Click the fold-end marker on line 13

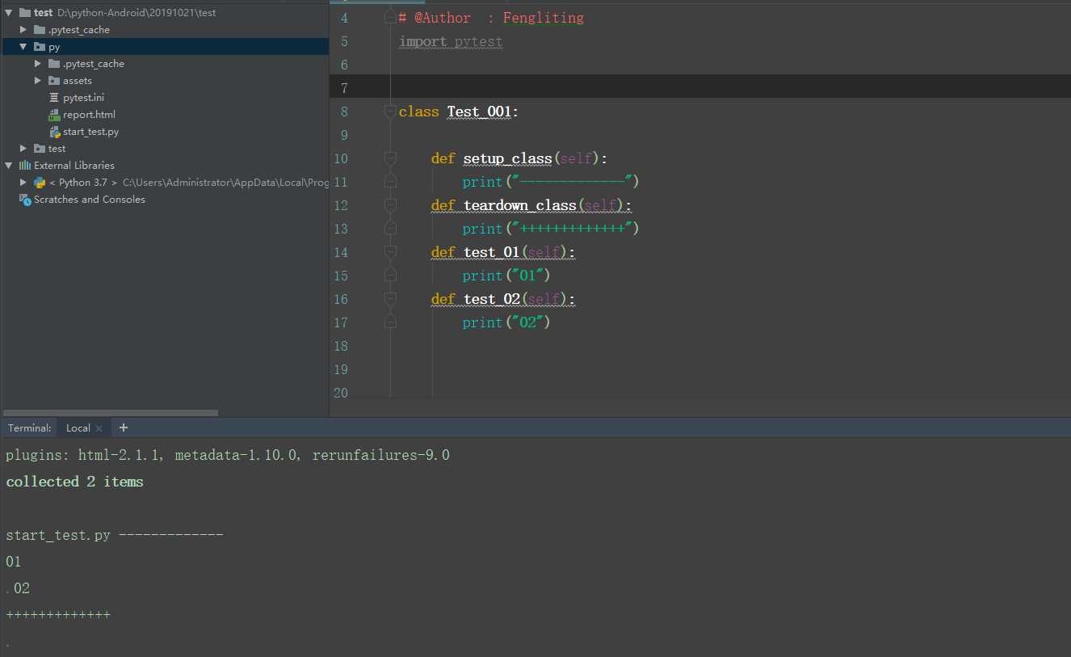[391, 229]
